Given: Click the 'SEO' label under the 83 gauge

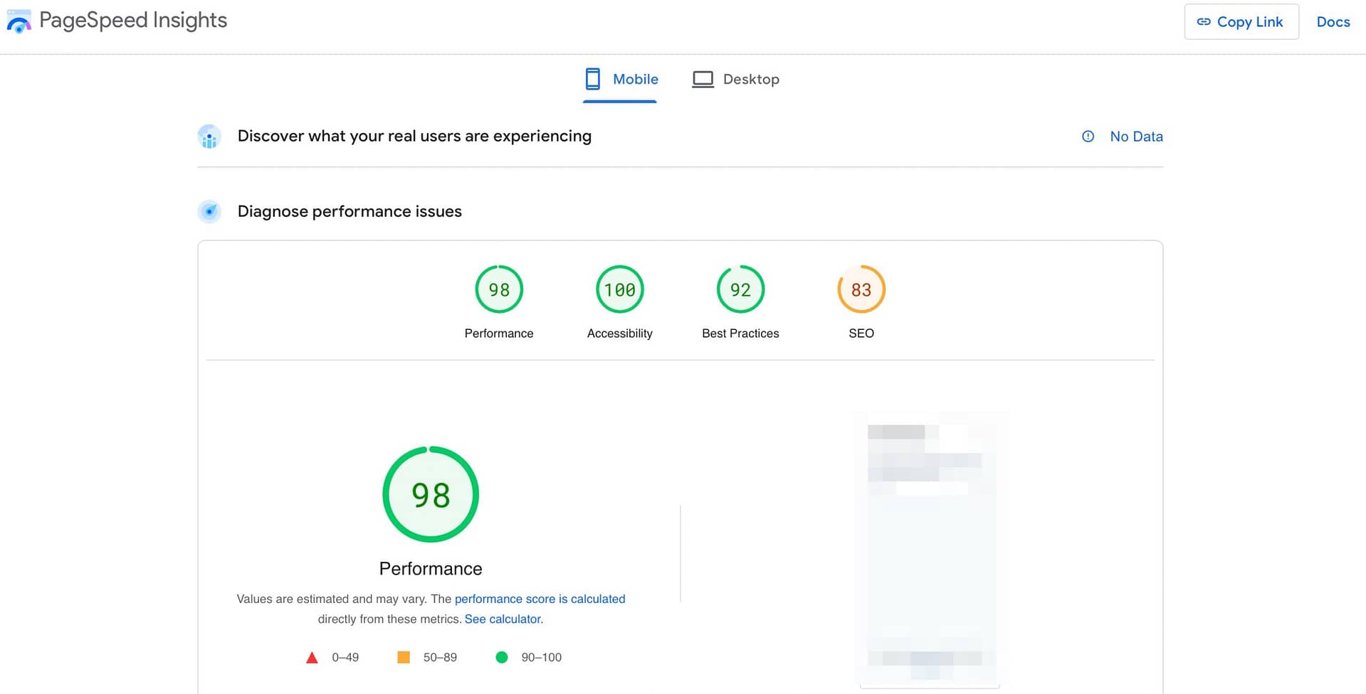Looking at the screenshot, I should click(861, 333).
